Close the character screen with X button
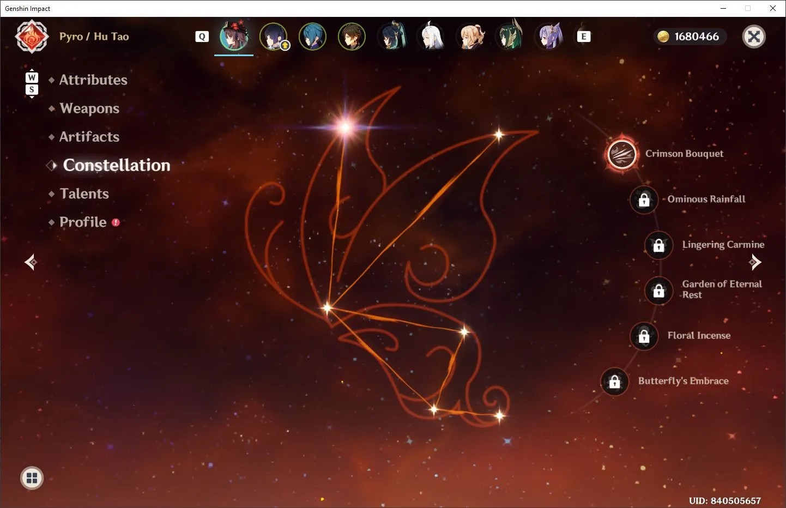This screenshot has width=786, height=508. 754,37
